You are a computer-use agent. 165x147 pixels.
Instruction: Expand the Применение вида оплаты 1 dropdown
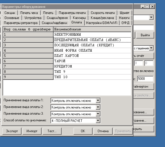click(98, 101)
